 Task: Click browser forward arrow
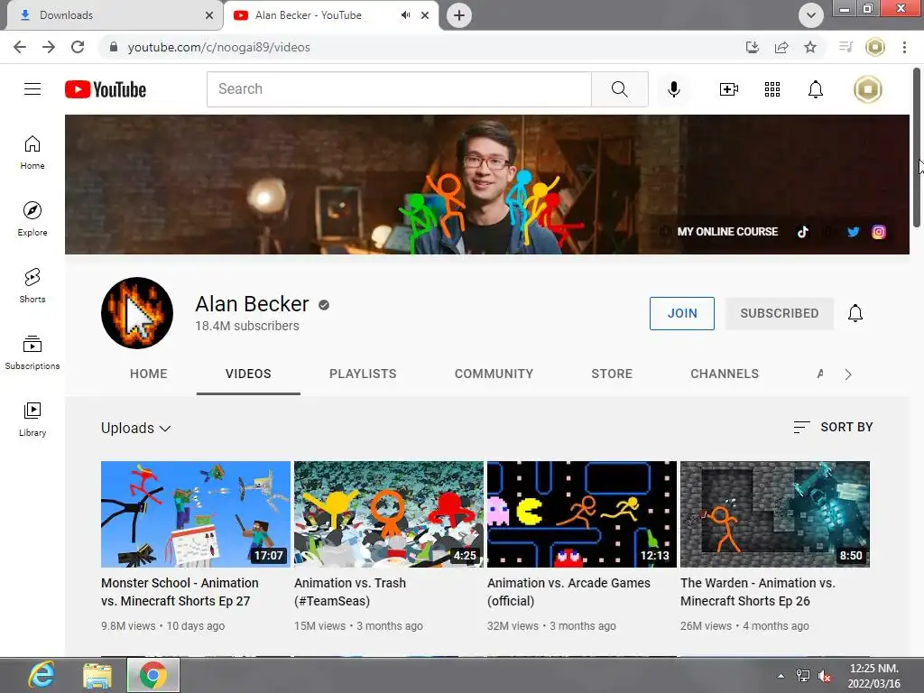point(49,47)
